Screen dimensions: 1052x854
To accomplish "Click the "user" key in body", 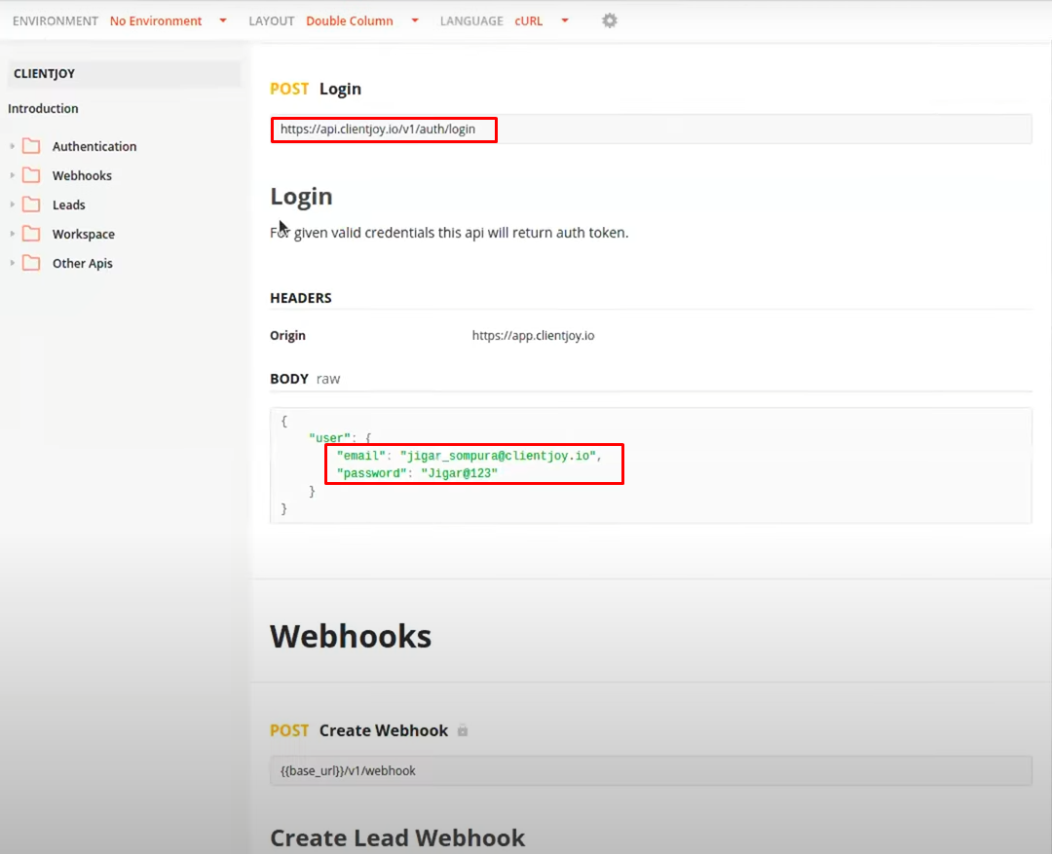I will pyautogui.click(x=329, y=438).
